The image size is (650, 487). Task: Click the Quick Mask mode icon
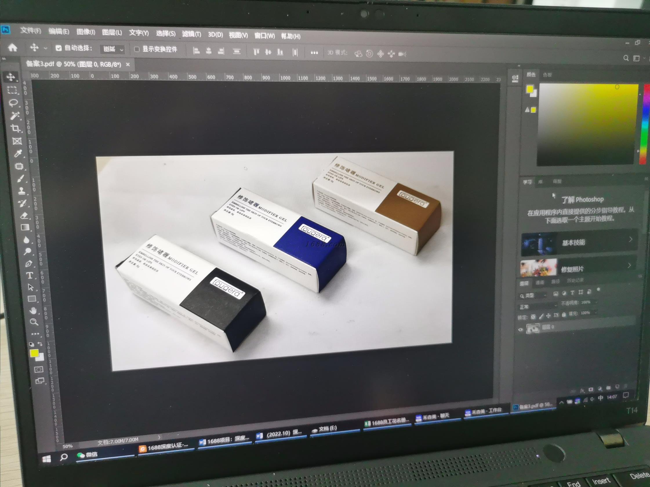pos(39,369)
